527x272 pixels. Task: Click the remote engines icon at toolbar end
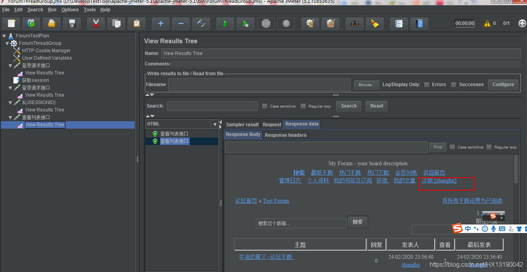point(522,23)
